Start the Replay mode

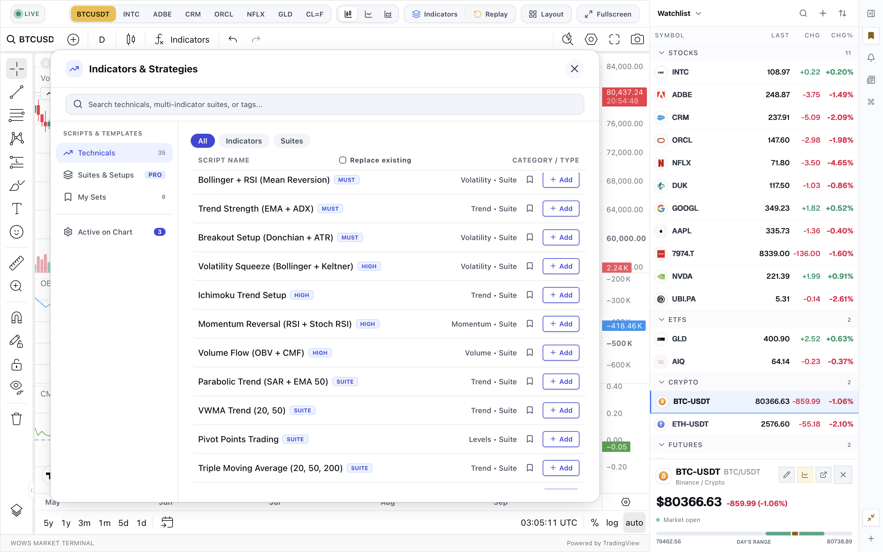pos(491,14)
